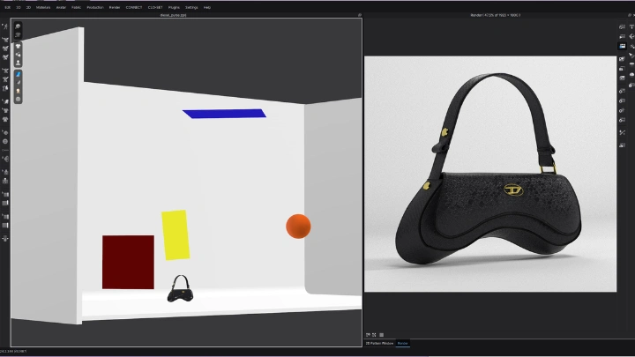Click the blue highlighted render icon in the Render toolbar
Viewport: 635px width, 357px height.
(623, 46)
